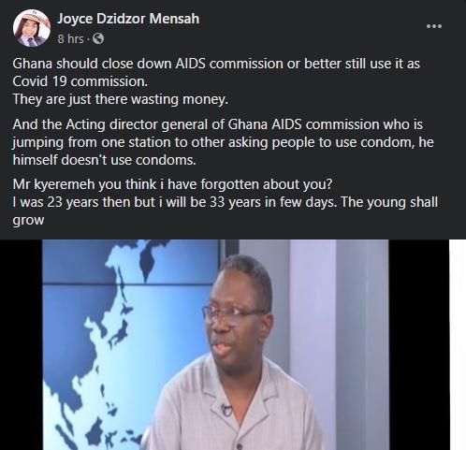
Task: Open Joyce Dzidzor Mensah's profile picture
Action: click(x=32, y=28)
